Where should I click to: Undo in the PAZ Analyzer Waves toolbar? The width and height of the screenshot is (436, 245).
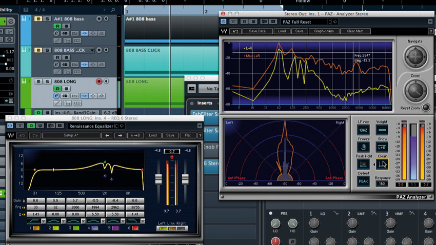[x=235, y=31]
